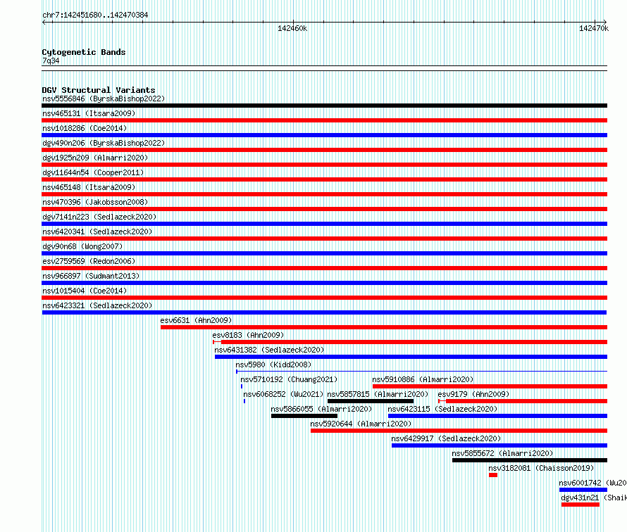
Task: Click the chr7:142451680..142470384 region label
Action: [x=95, y=15]
